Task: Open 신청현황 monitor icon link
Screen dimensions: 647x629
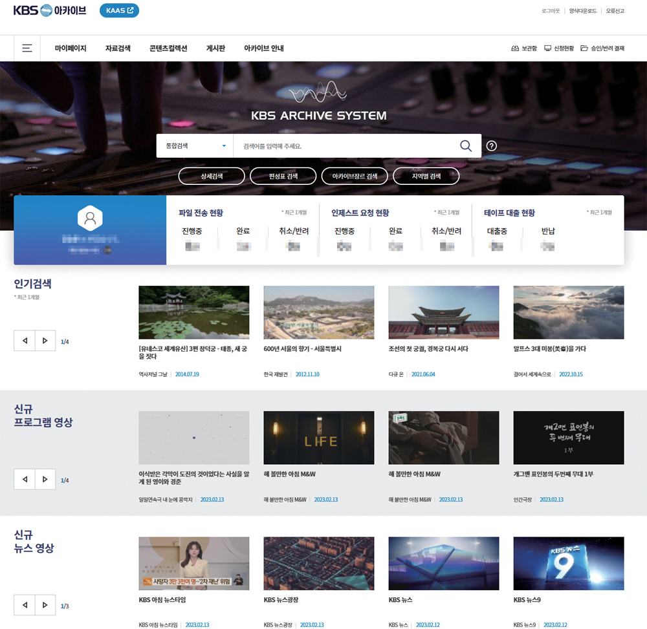Action: [559, 48]
